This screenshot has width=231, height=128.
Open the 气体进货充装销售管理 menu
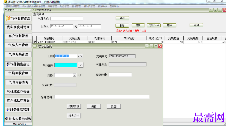(x=33, y=6)
